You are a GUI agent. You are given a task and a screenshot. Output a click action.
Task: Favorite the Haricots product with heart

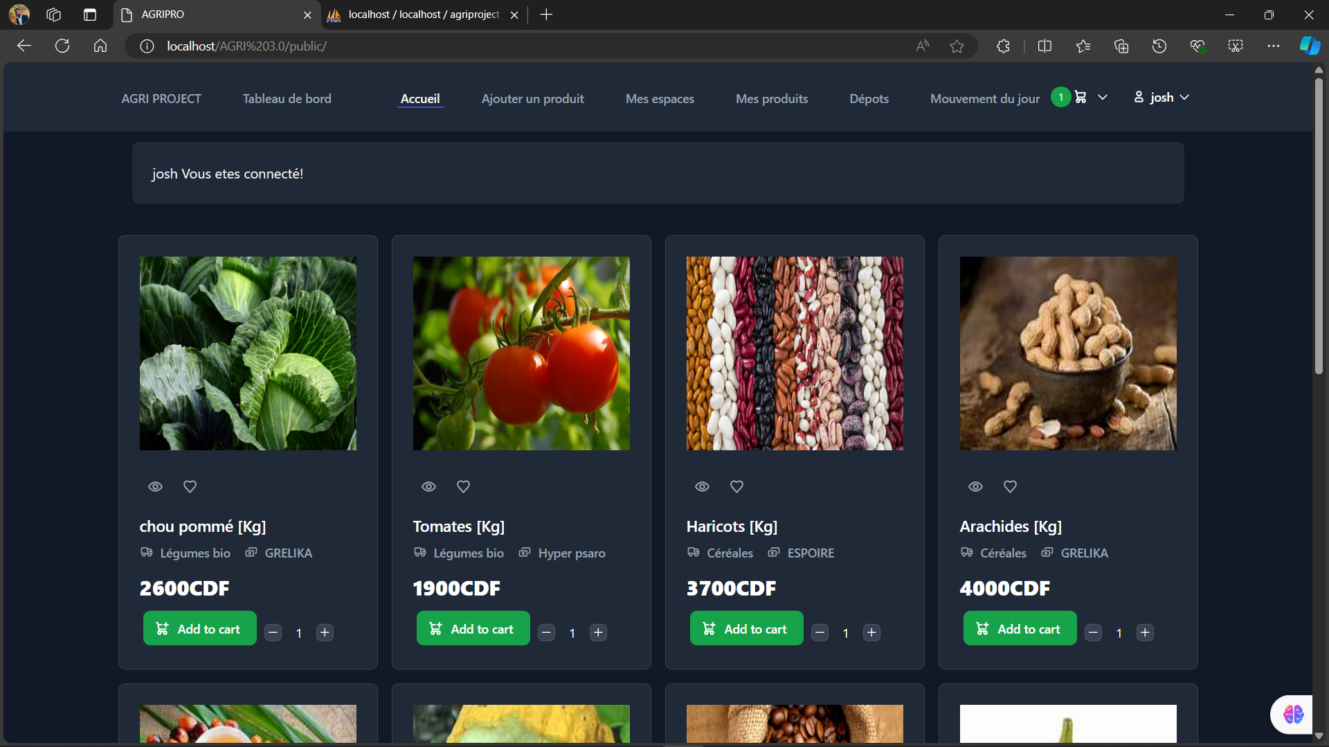pos(736,487)
